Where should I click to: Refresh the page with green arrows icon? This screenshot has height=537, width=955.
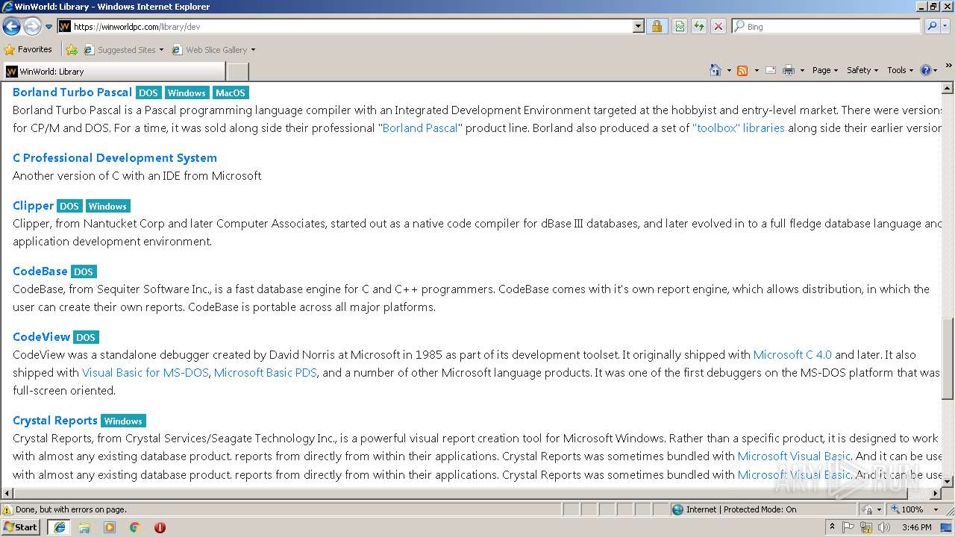698,26
